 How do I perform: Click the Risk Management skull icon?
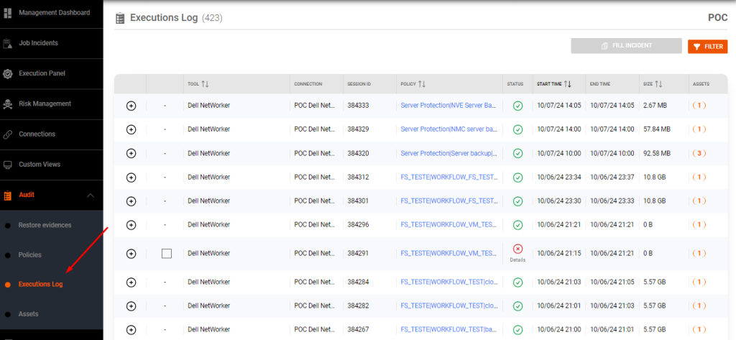pos(8,104)
